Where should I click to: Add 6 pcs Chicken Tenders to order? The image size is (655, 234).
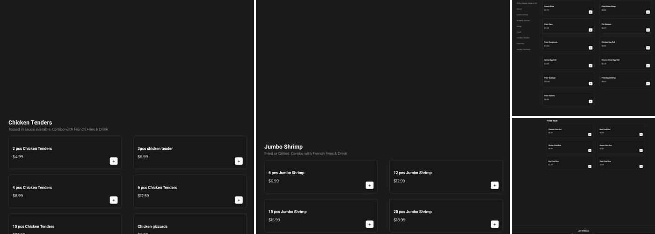point(239,200)
